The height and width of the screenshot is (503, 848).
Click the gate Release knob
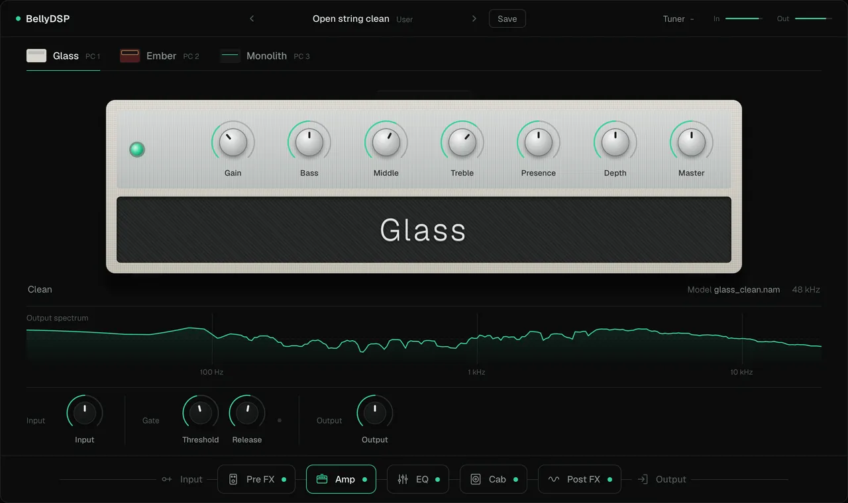point(247,413)
